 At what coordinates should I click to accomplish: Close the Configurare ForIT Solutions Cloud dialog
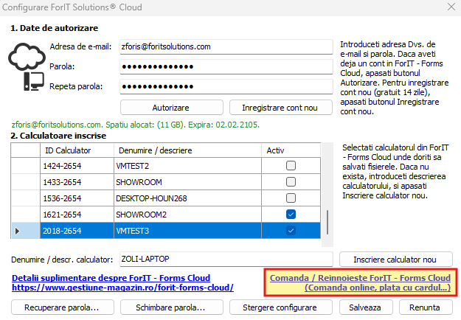point(451,7)
